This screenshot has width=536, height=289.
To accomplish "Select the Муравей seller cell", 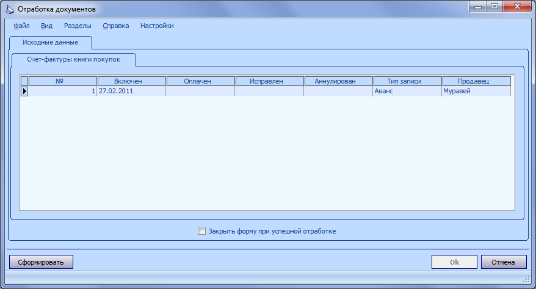I will tap(476, 91).
